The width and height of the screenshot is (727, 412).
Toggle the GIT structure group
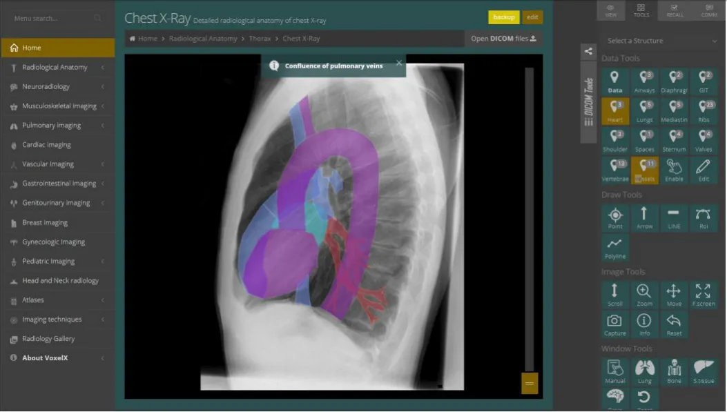(704, 81)
